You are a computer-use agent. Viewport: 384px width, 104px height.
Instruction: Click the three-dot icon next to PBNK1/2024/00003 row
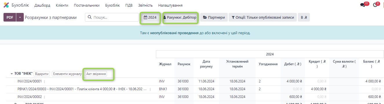pos(150,89)
